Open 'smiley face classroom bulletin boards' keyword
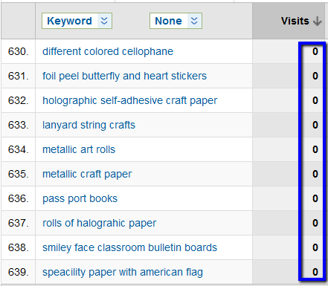The height and width of the screenshot is (286, 328). click(x=129, y=247)
